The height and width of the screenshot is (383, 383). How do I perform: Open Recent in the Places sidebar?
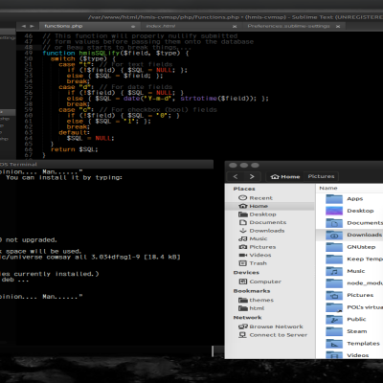click(256, 198)
